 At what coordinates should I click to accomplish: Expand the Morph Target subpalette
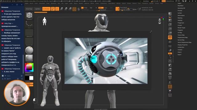point(181,28)
